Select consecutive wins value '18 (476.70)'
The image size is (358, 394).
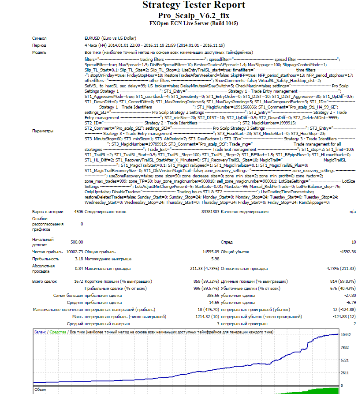(209, 310)
